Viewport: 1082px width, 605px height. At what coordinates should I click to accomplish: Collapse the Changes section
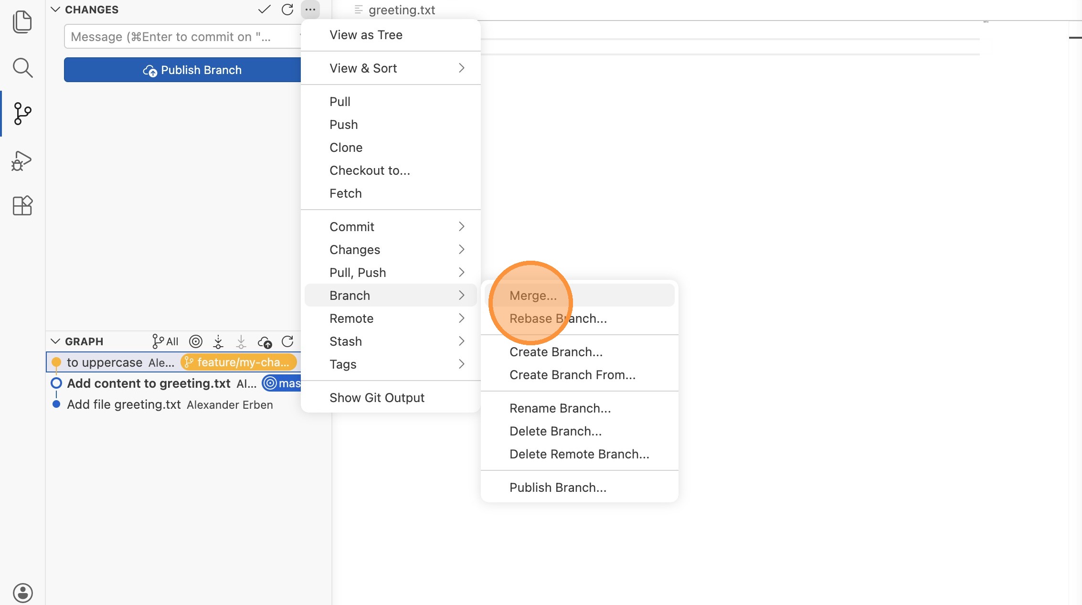point(55,10)
